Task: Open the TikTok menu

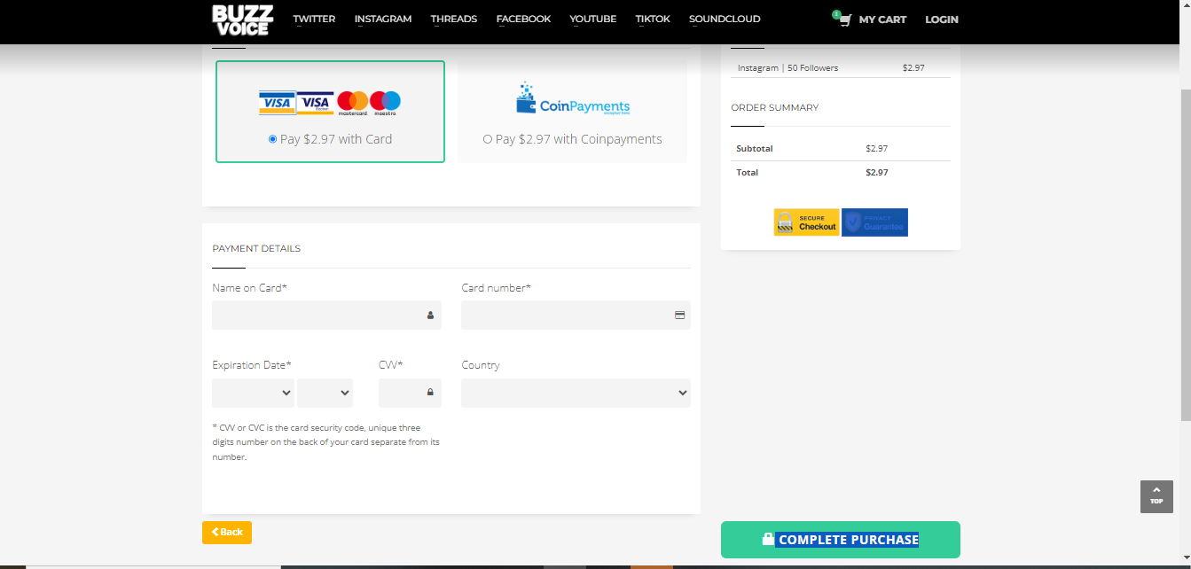Action: tap(653, 19)
